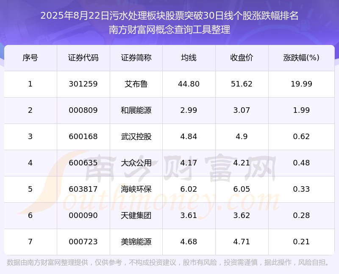
Task: Click the 证券代码 column header
Action: pyautogui.click(x=83, y=58)
